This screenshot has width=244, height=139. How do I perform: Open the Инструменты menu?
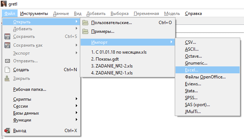click(x=34, y=13)
